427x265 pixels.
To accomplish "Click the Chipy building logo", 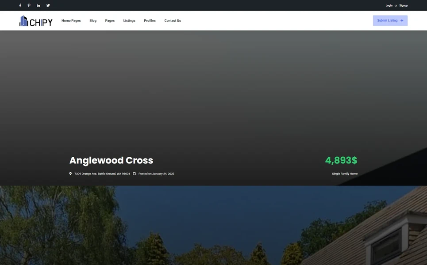I will [23, 20].
